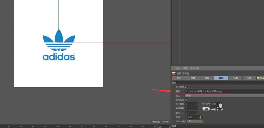Image resolution: width=264 pixels, height=128 pixels.
Task: Jump to frame 85 on timeline
Action: point(143,126)
